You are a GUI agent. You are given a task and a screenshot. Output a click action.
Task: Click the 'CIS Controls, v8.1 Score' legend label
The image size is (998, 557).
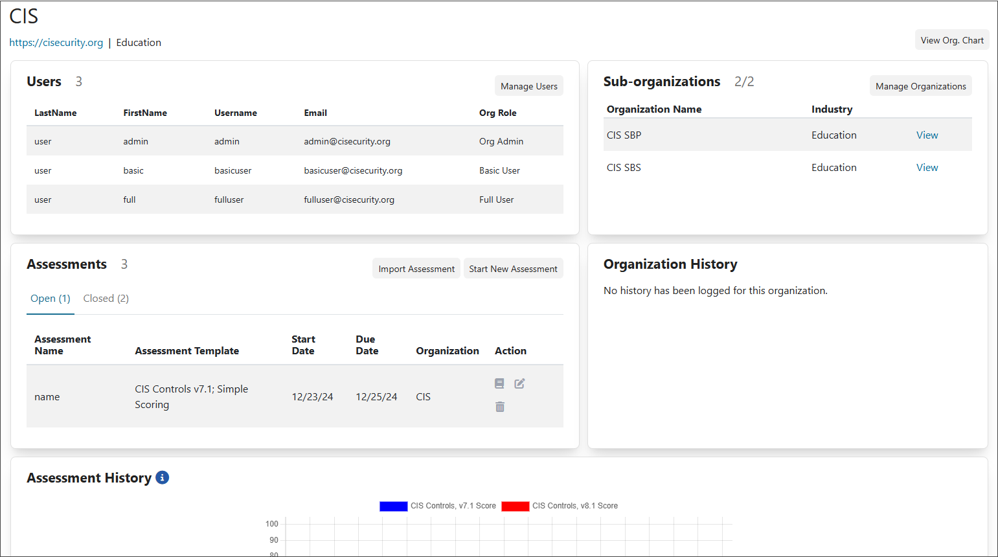coord(575,506)
